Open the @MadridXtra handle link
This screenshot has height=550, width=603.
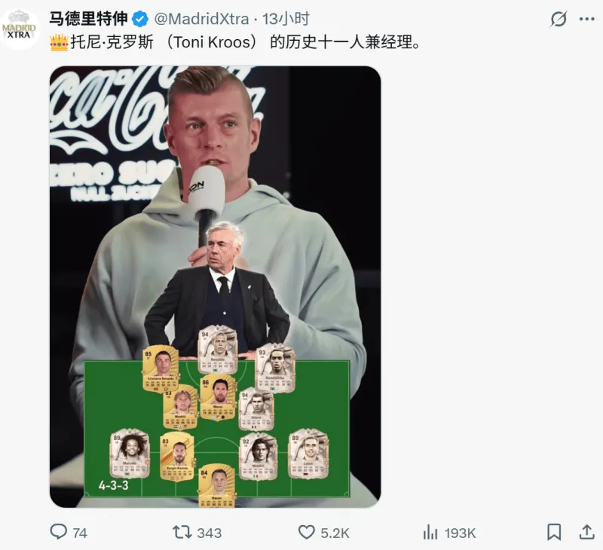[x=201, y=19]
